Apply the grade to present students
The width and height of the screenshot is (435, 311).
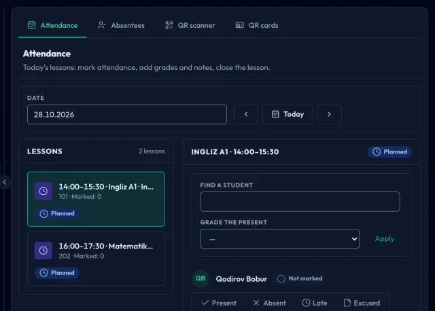click(x=385, y=239)
